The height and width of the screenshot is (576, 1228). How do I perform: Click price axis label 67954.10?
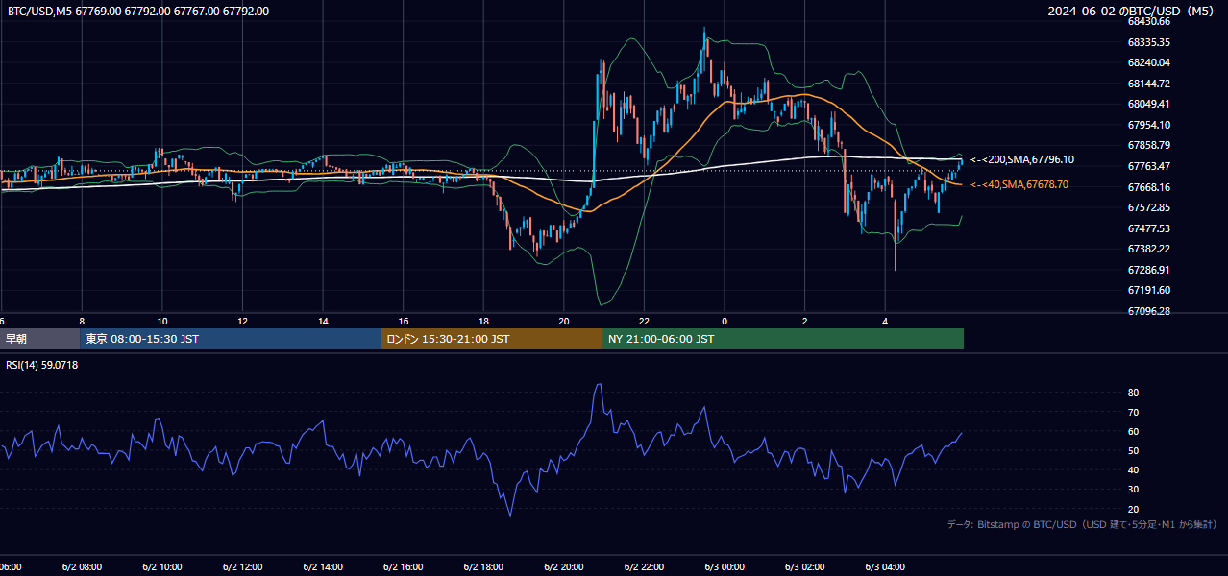(1148, 125)
